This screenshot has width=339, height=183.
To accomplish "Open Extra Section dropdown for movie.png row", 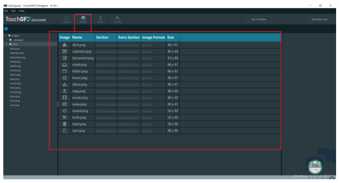I will (x=129, y=98).
